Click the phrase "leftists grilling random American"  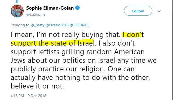click(x=91, y=52)
